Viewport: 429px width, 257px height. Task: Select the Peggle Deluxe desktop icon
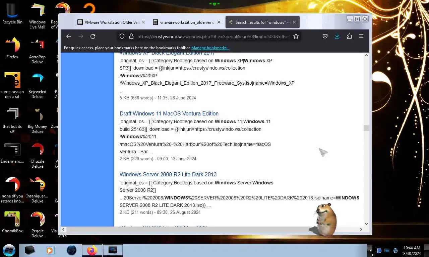click(x=37, y=225)
